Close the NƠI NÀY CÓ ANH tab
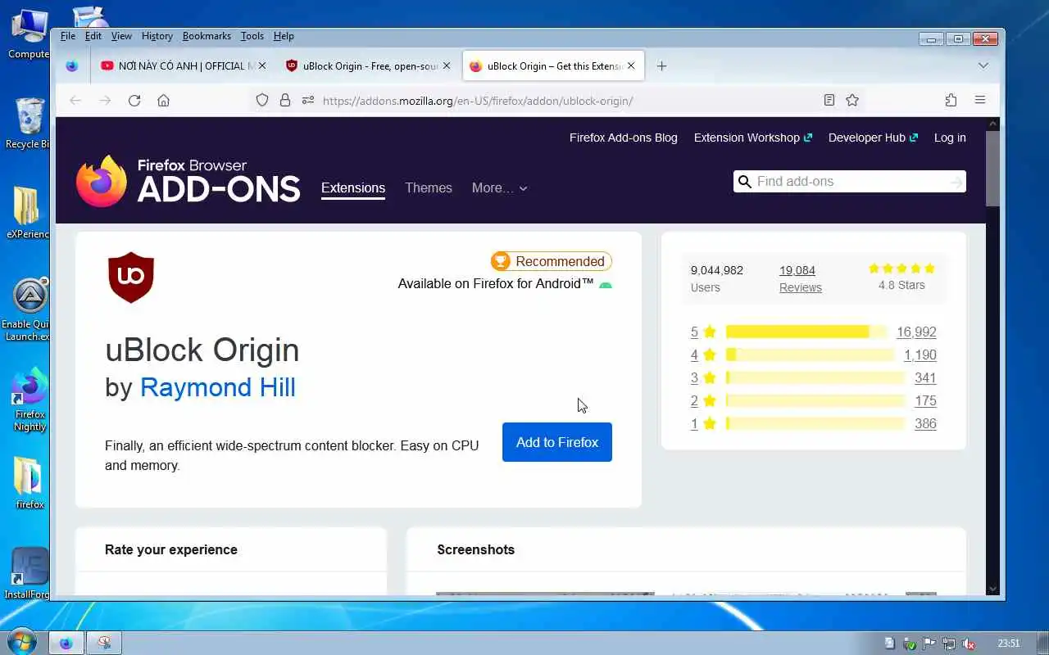Image resolution: width=1049 pixels, height=655 pixels. [262, 65]
